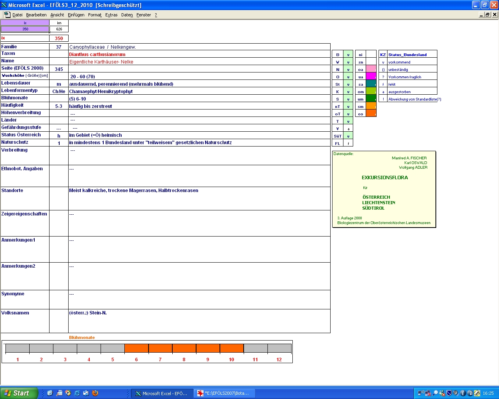499x399 pixels.
Task: Click the page number cell 345
Action: coord(59,69)
